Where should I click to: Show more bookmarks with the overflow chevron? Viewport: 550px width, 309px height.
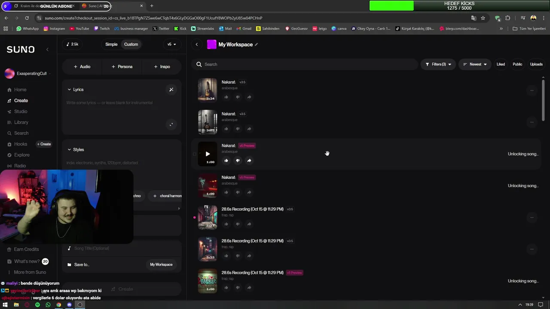click(x=501, y=29)
